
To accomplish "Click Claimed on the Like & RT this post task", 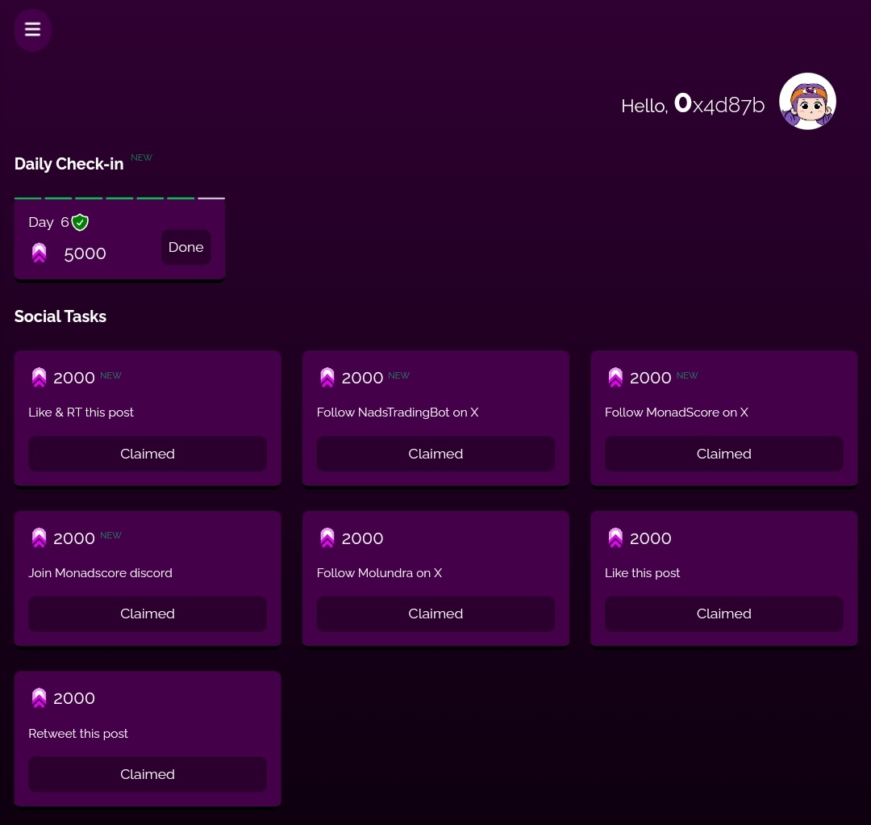I will [x=147, y=454].
